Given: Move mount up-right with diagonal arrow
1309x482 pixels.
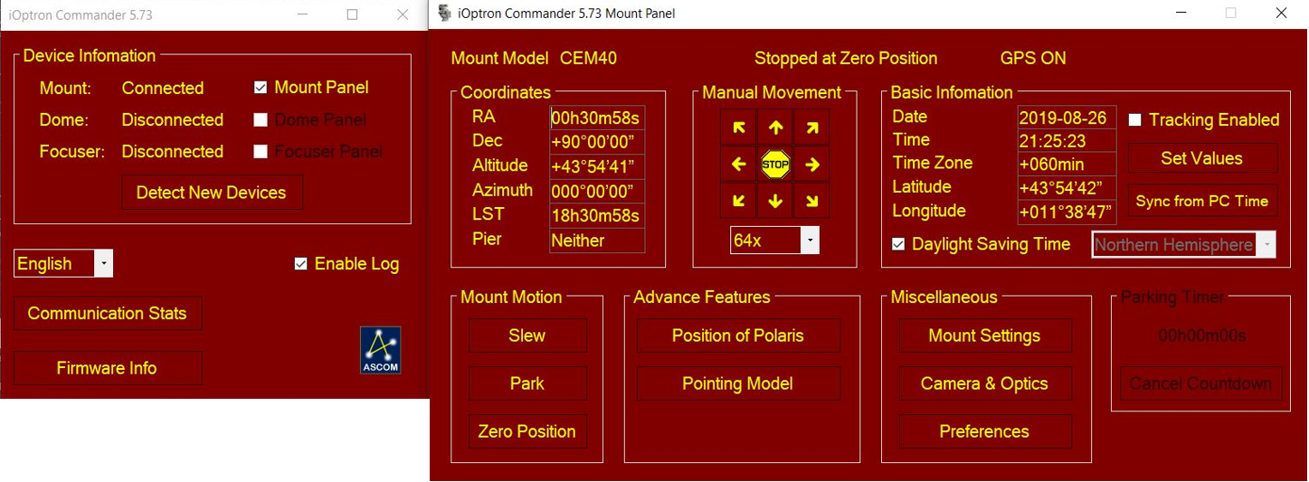Looking at the screenshot, I should coord(811,128).
